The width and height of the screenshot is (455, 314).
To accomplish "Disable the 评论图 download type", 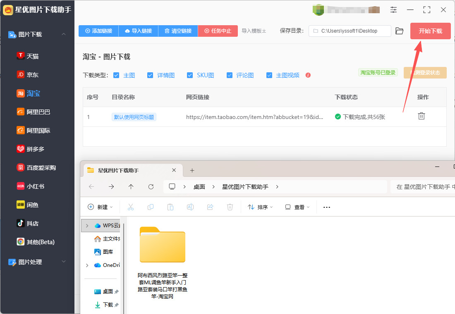I will pos(230,75).
